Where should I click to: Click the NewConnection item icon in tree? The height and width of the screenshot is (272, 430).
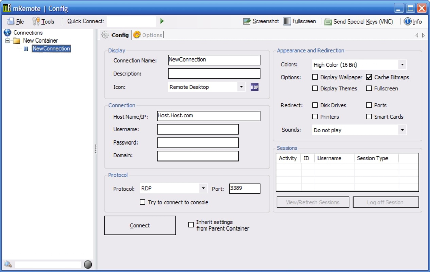[x=26, y=49]
